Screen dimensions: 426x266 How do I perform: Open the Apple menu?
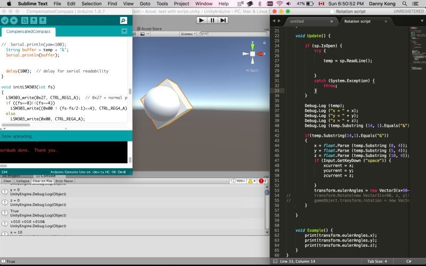pos(9,4)
